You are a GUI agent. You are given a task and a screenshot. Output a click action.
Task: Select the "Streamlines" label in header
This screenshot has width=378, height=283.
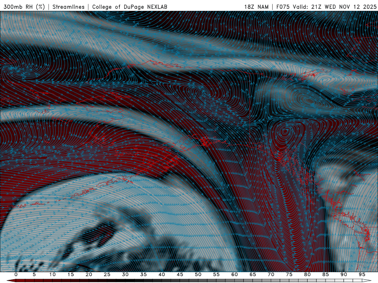(69, 7)
